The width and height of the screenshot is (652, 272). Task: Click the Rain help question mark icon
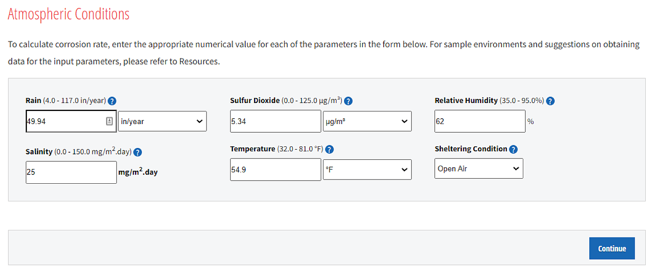click(x=112, y=101)
